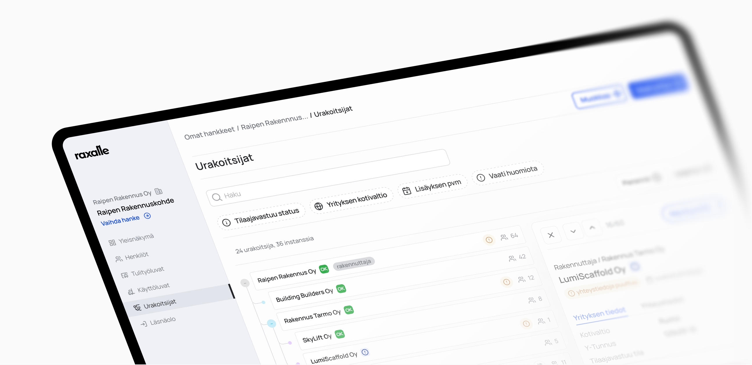
Task: Collapse the Raipen Rakennus Oy tree node
Action: 245,283
